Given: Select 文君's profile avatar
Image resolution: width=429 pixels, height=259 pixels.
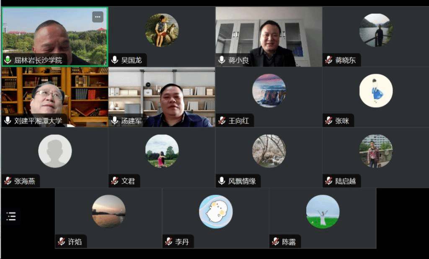Looking at the screenshot, I should pyautogui.click(x=162, y=151).
